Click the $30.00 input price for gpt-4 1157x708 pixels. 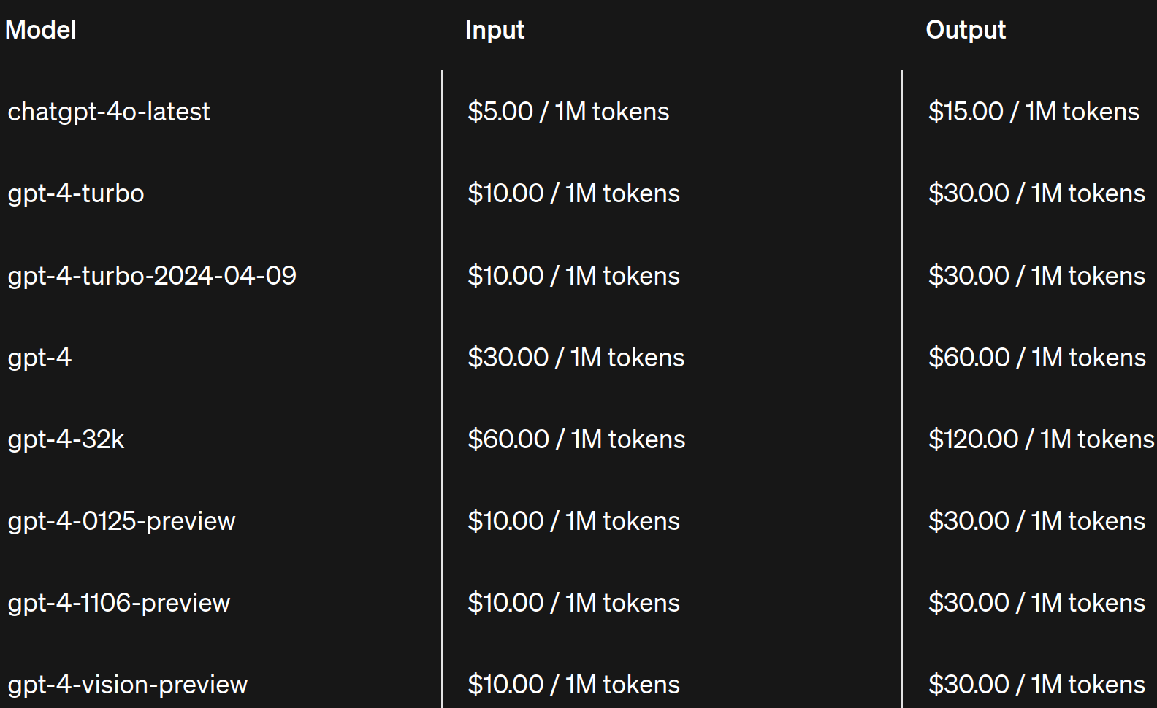pyautogui.click(x=576, y=358)
